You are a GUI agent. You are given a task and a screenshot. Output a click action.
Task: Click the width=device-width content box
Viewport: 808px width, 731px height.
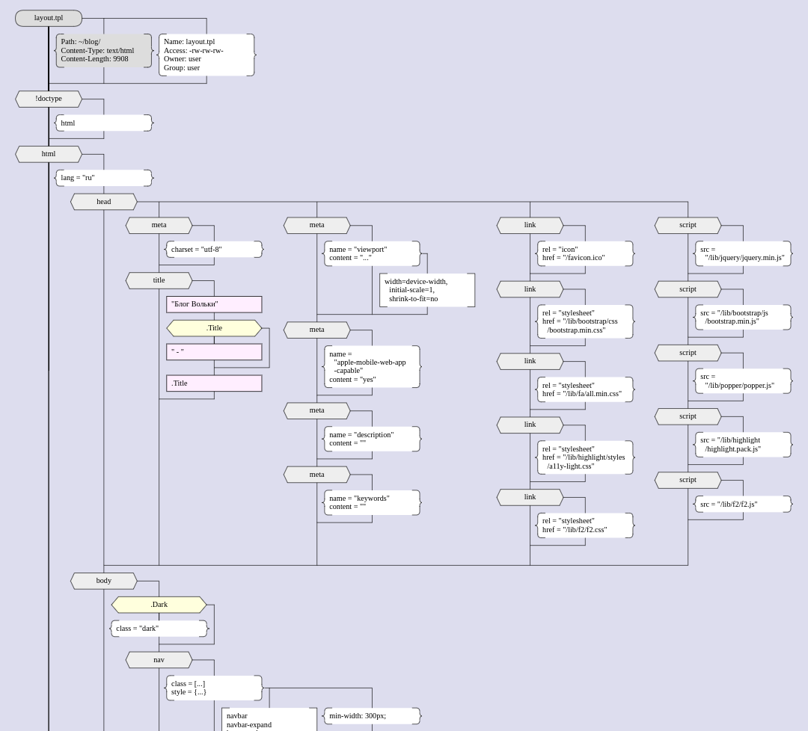pyautogui.click(x=427, y=290)
